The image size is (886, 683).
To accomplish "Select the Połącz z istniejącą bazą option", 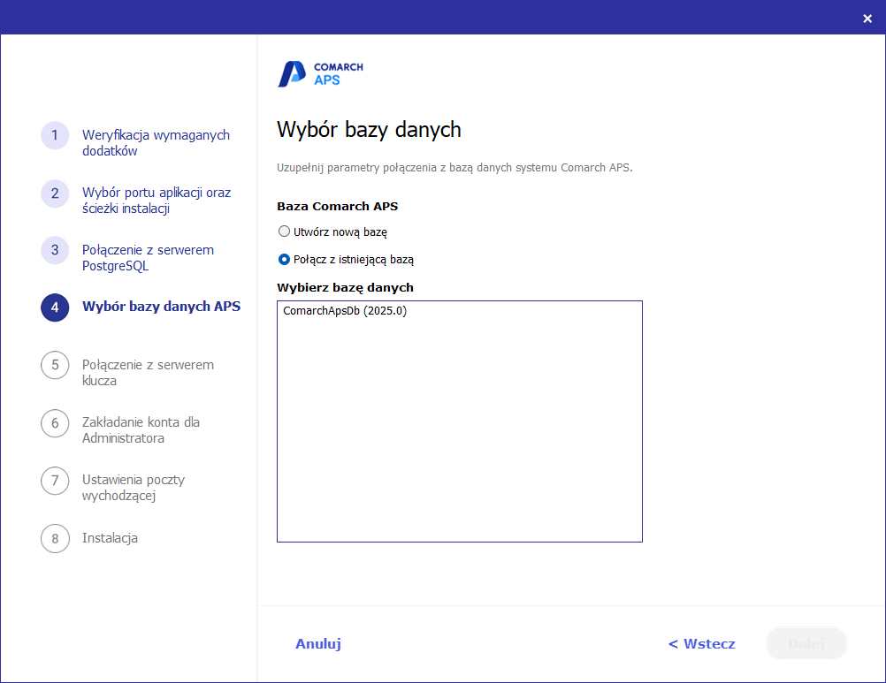I will point(284,259).
